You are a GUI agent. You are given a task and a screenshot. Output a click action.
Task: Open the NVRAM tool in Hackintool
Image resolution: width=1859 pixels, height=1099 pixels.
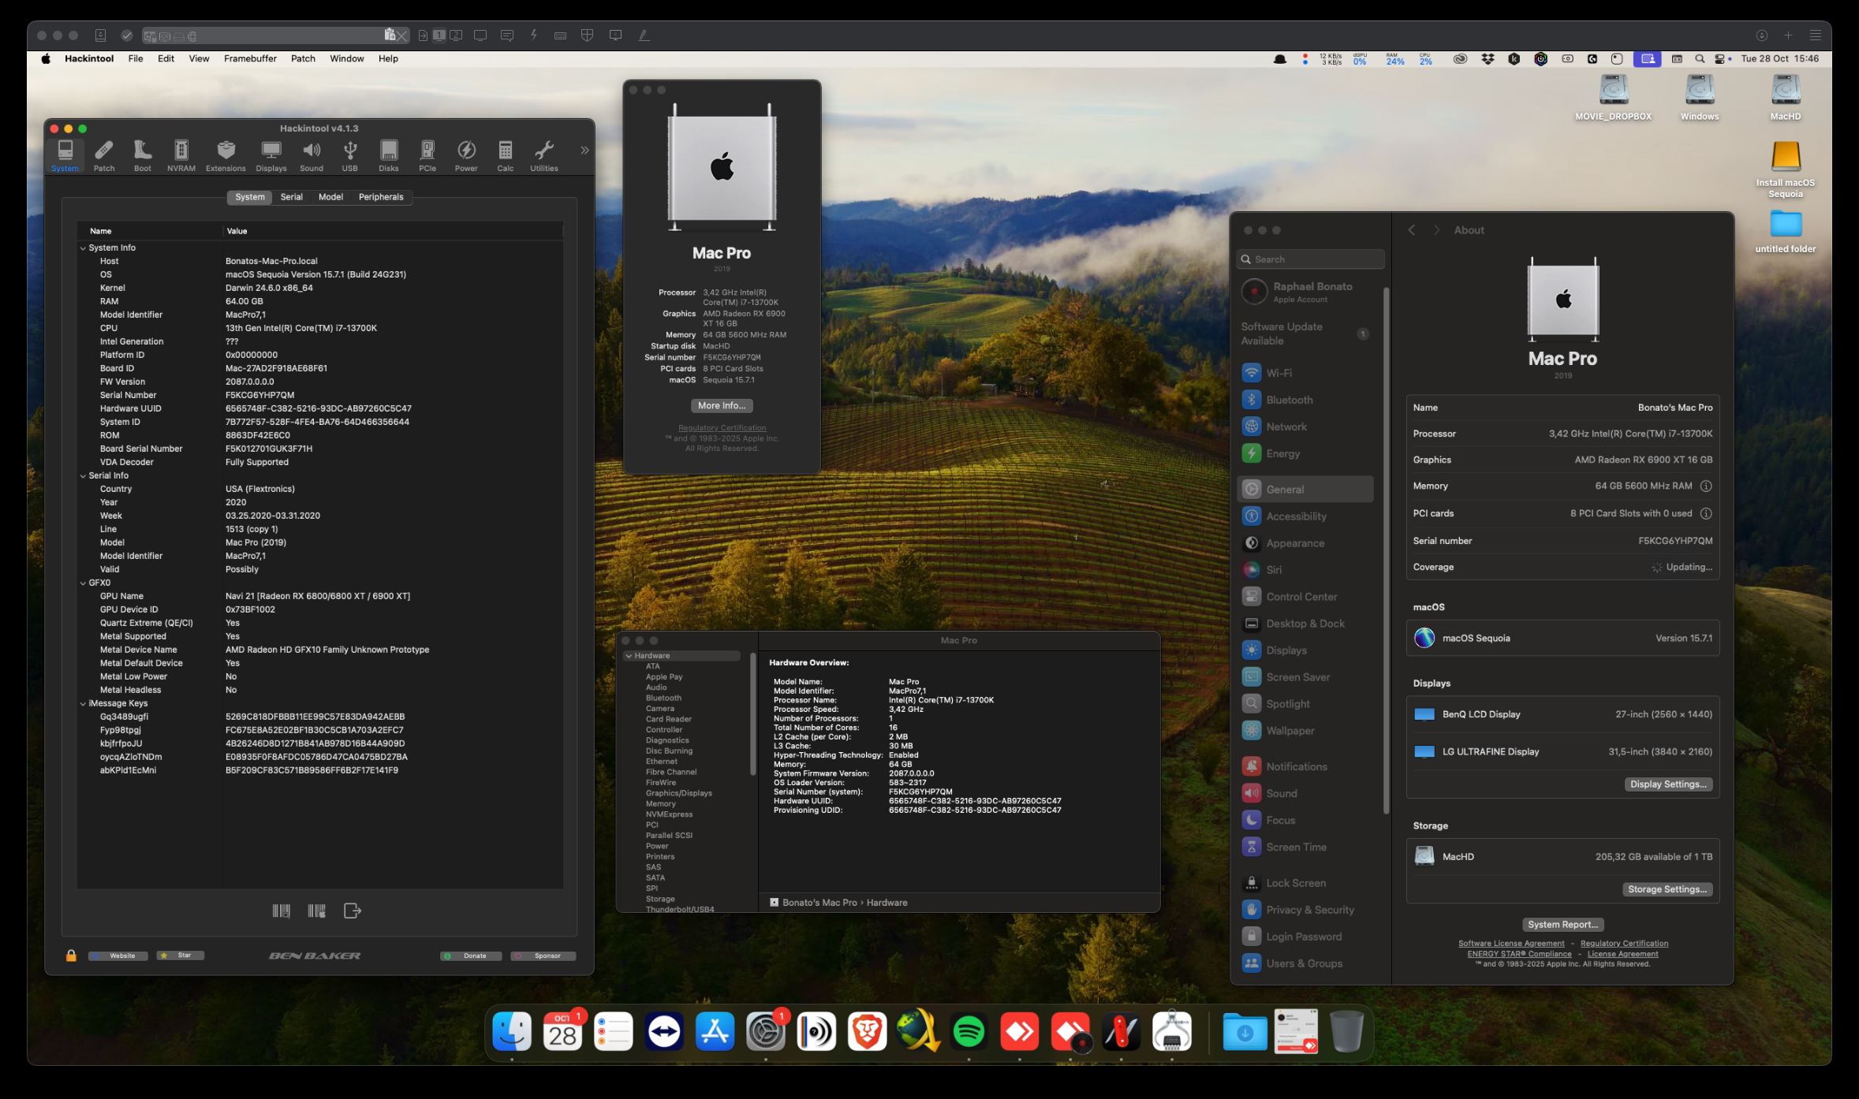coord(181,155)
